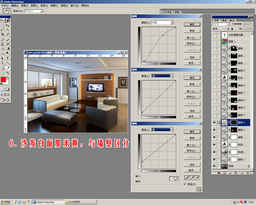This screenshot has width=256, height=205.
Task: Select the Magic Wand tool
Action: [x=7, y=30]
